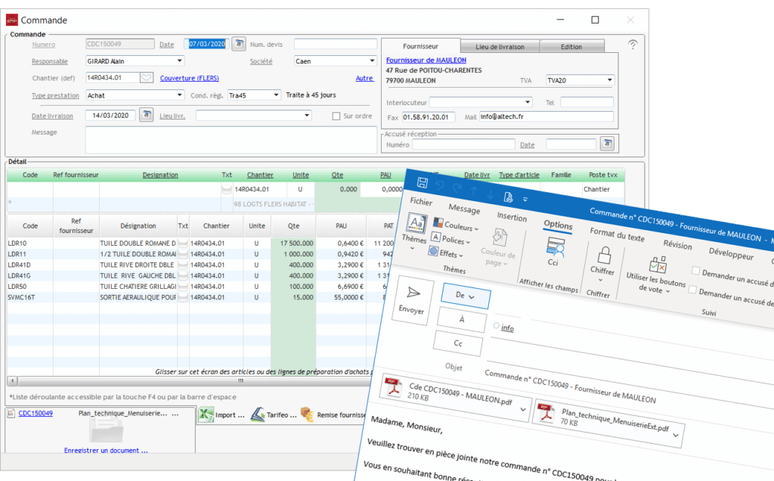Image resolution: width=774 pixels, height=481 pixels.
Task: Open the Couverture (FLERS) chantier link
Action: (189, 78)
